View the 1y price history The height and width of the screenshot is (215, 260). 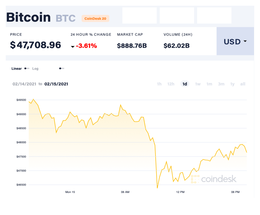click(x=232, y=84)
